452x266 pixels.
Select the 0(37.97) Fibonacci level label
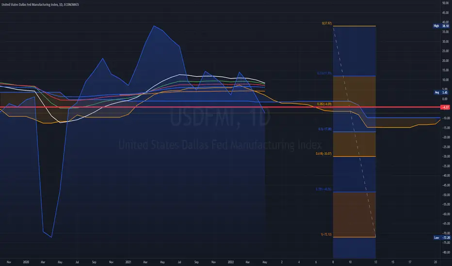pos(326,23)
